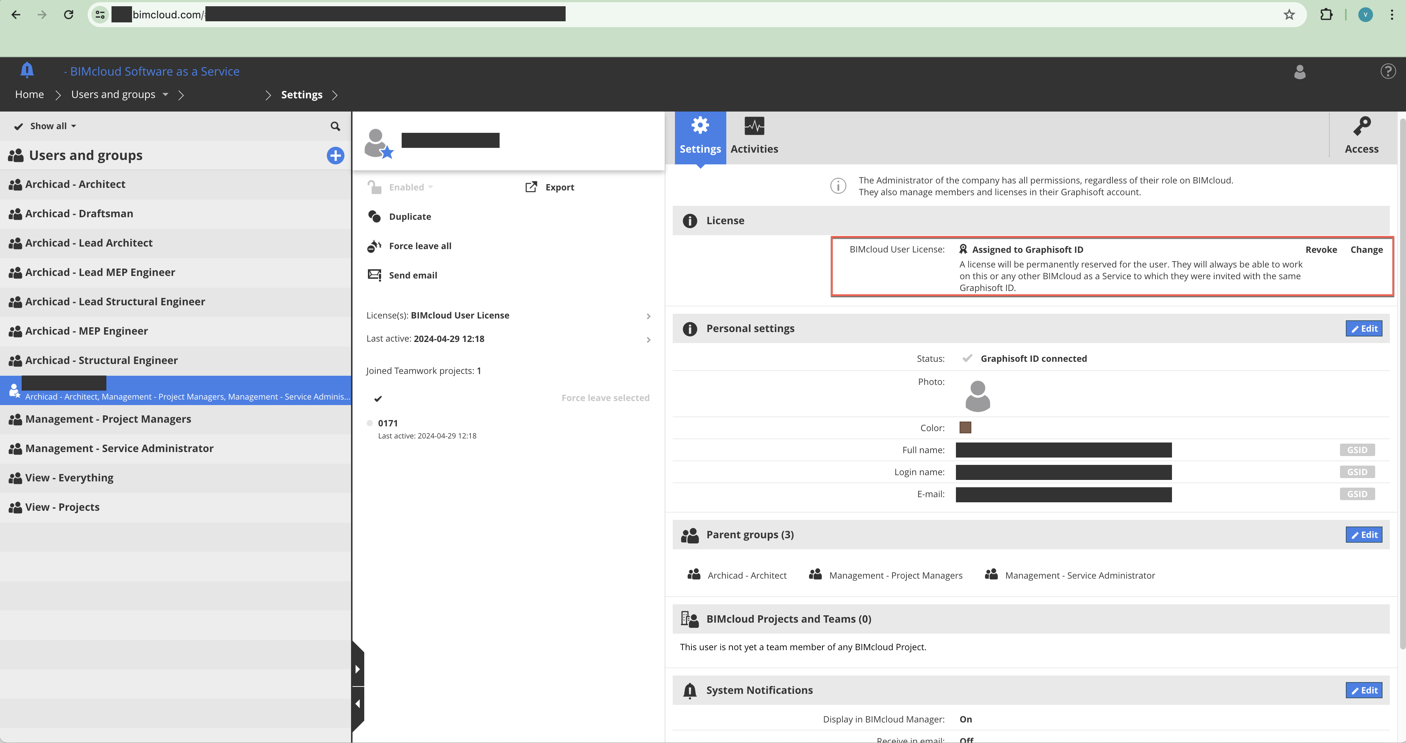Select Archicad - Lead MEP Engineer group
1406x743 pixels.
tap(175, 272)
